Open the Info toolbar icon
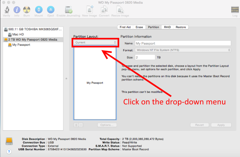 pos(17,10)
